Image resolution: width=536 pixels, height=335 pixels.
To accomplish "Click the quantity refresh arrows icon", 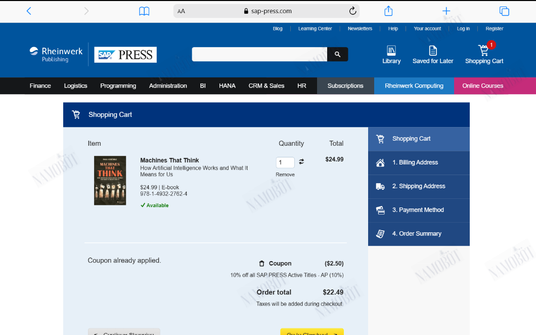I will [x=301, y=161].
